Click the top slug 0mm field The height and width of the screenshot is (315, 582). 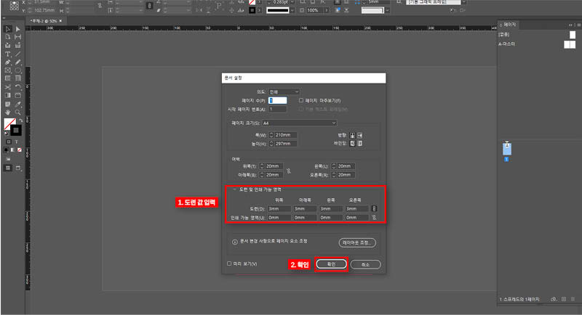pos(279,218)
